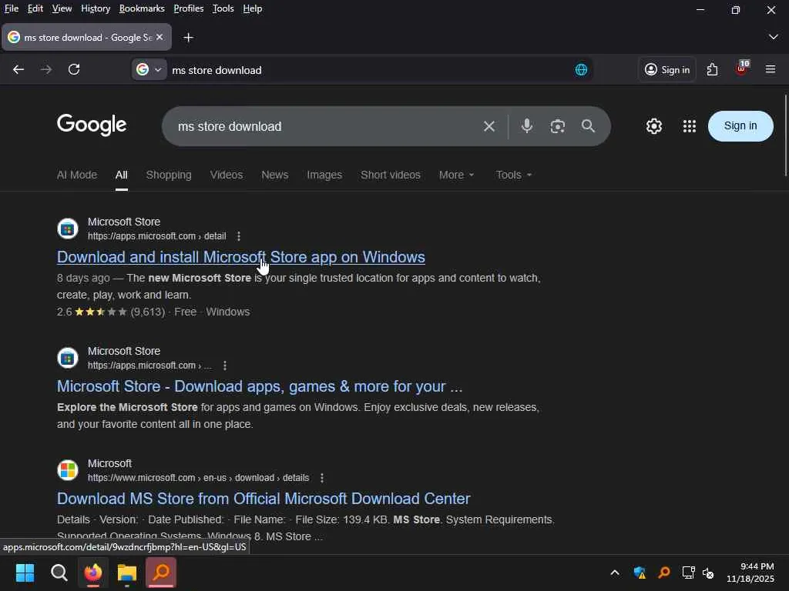Image resolution: width=789 pixels, height=591 pixels.
Task: Open the Edit menu
Action: click(35, 8)
